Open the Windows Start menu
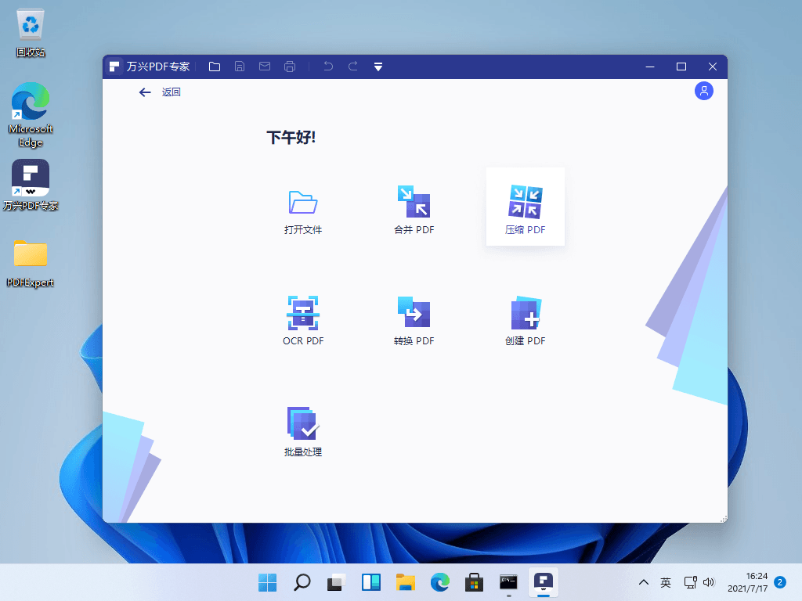This screenshot has height=601, width=802. 268,582
